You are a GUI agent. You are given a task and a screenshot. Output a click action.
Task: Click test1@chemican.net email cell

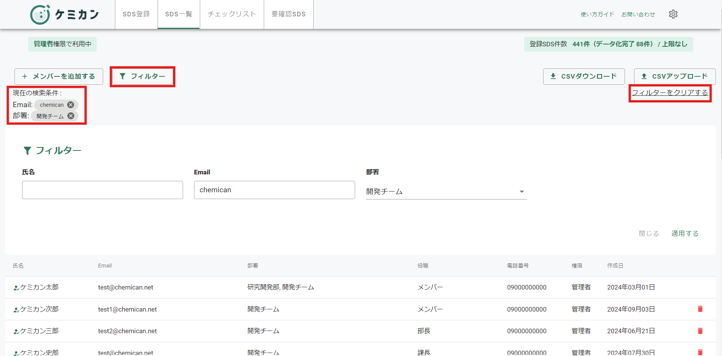pos(128,309)
